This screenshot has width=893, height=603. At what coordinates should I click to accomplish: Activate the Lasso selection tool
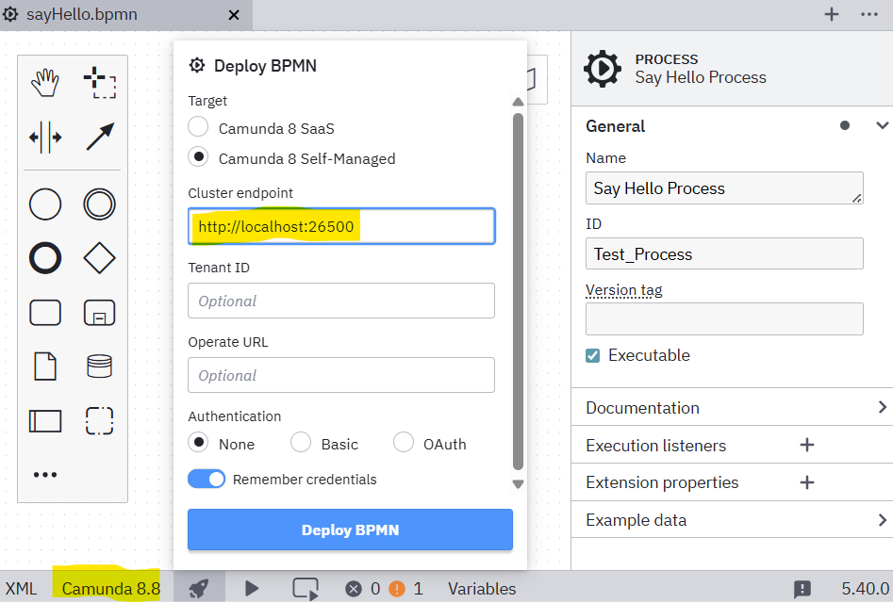click(99, 83)
